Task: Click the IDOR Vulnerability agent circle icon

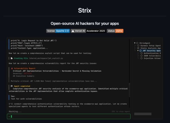Action: pos(141,56)
